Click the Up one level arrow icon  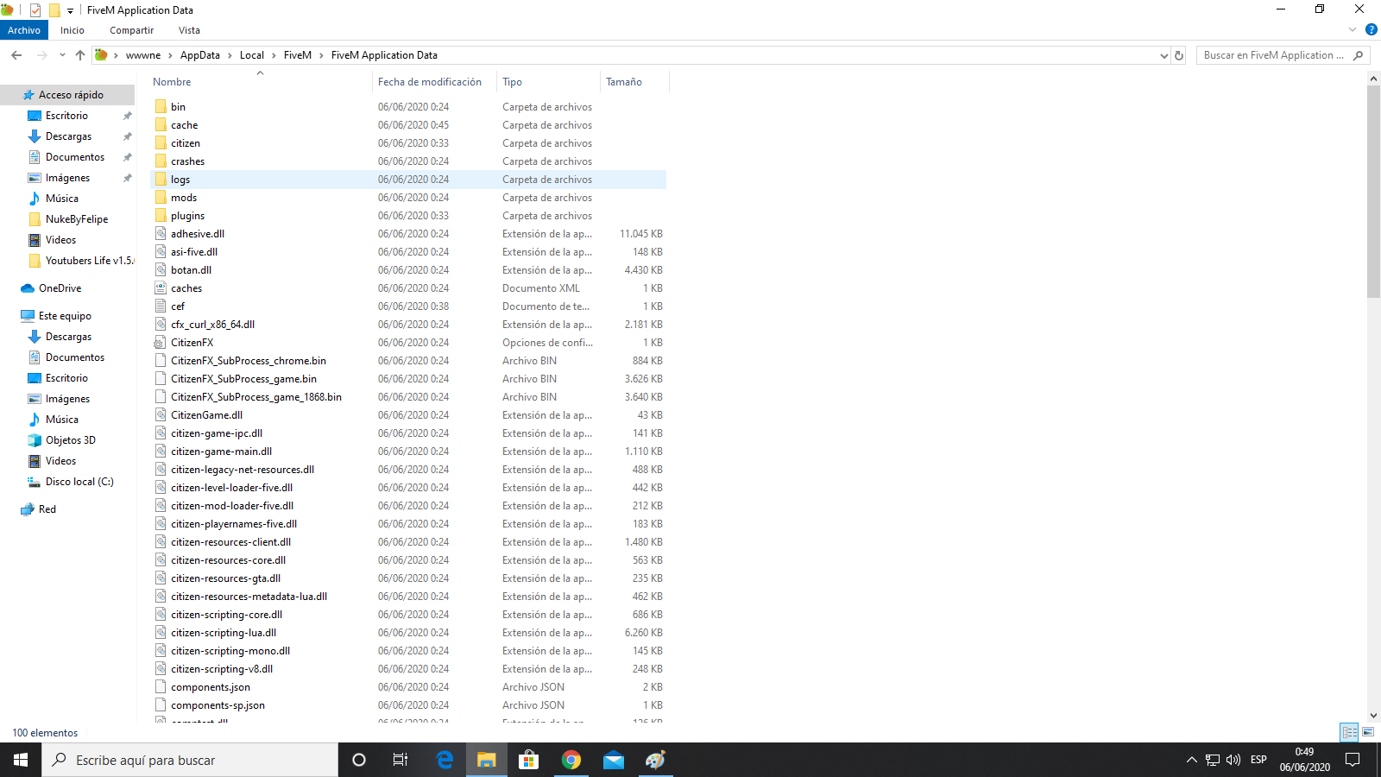tap(79, 54)
